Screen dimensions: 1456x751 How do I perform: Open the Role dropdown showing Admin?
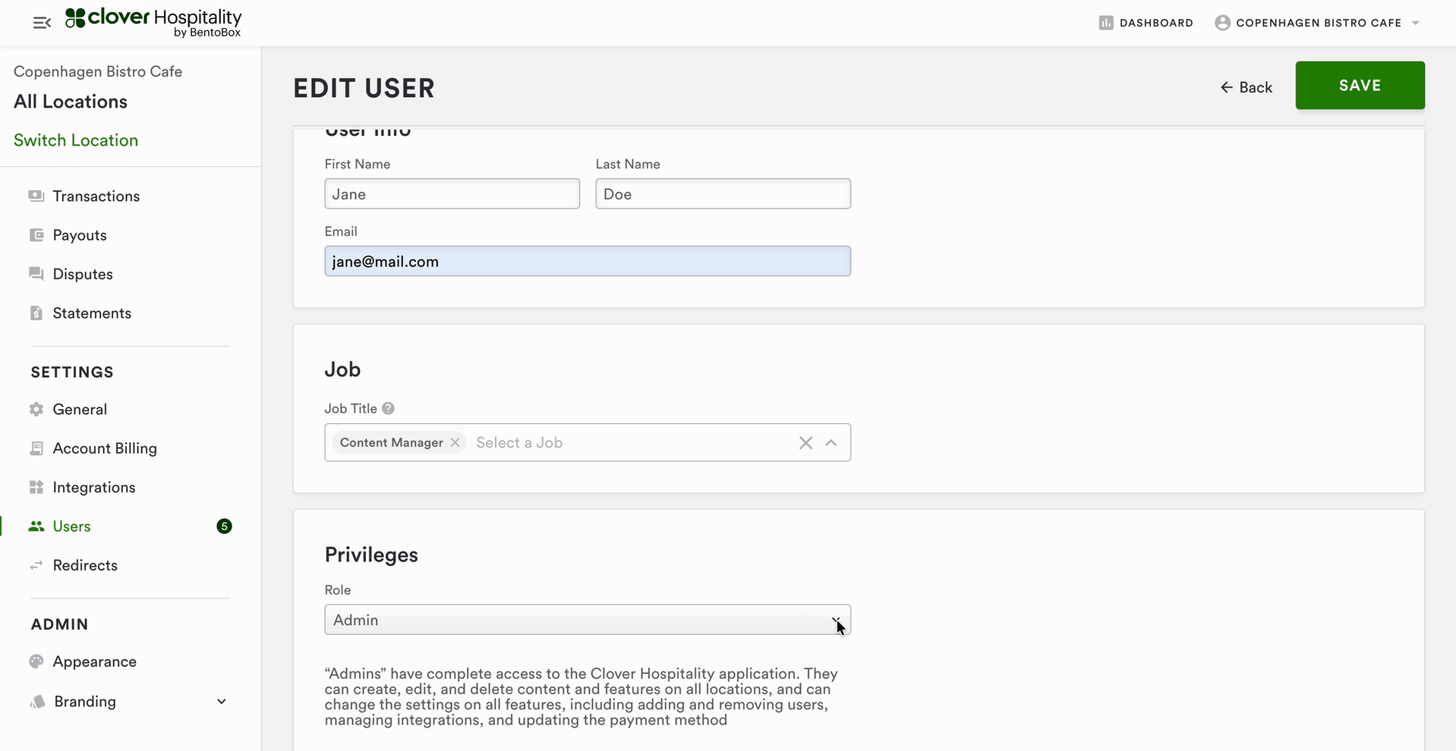[x=587, y=620]
